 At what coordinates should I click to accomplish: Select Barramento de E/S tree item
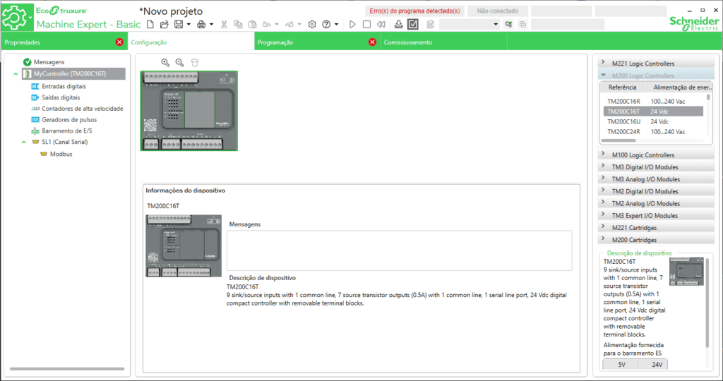[67, 131]
